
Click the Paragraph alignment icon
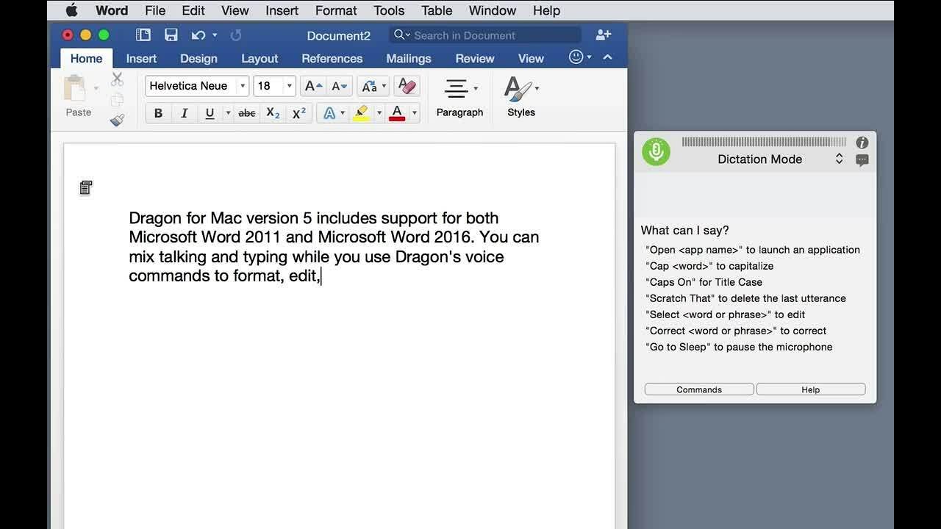457,89
